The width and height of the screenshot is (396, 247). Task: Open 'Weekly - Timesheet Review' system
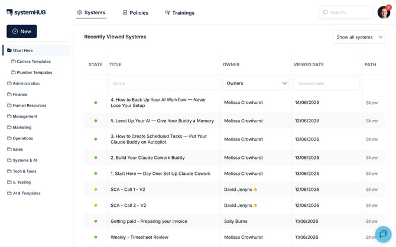139,237
